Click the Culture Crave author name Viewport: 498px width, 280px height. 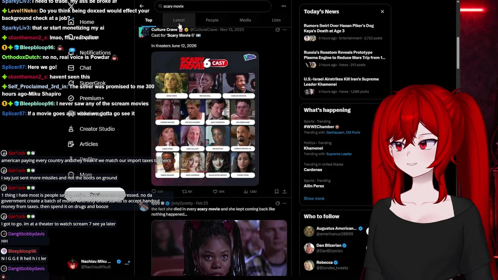point(164,30)
